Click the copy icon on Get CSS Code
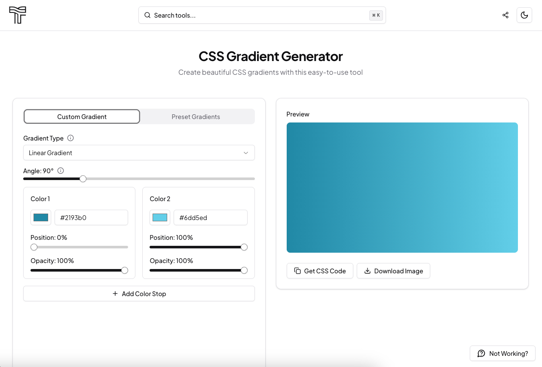This screenshot has width=542, height=367. [297, 271]
